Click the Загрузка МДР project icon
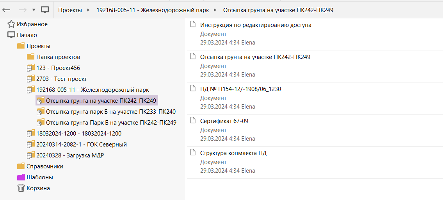Image resolution: width=443 pixels, height=200 pixels. tap(30, 155)
